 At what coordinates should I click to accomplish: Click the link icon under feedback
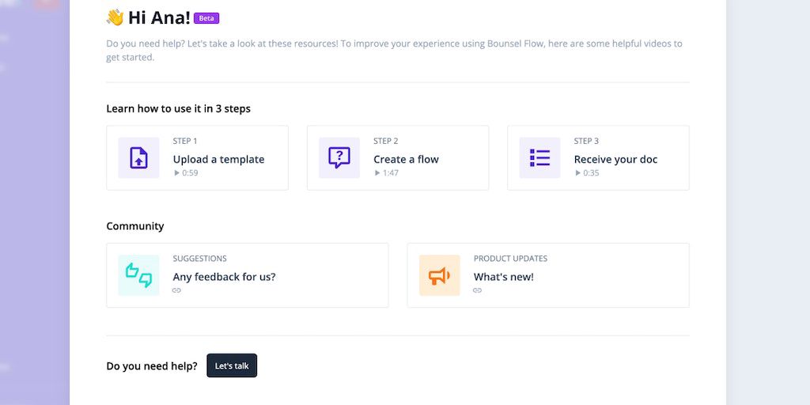point(176,290)
